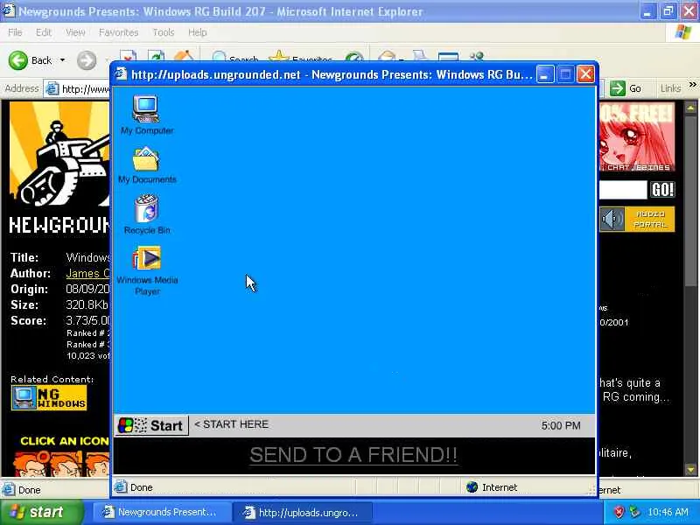This screenshot has width=700, height=525.
Task: Click the Start button in the popup
Action: (151, 425)
